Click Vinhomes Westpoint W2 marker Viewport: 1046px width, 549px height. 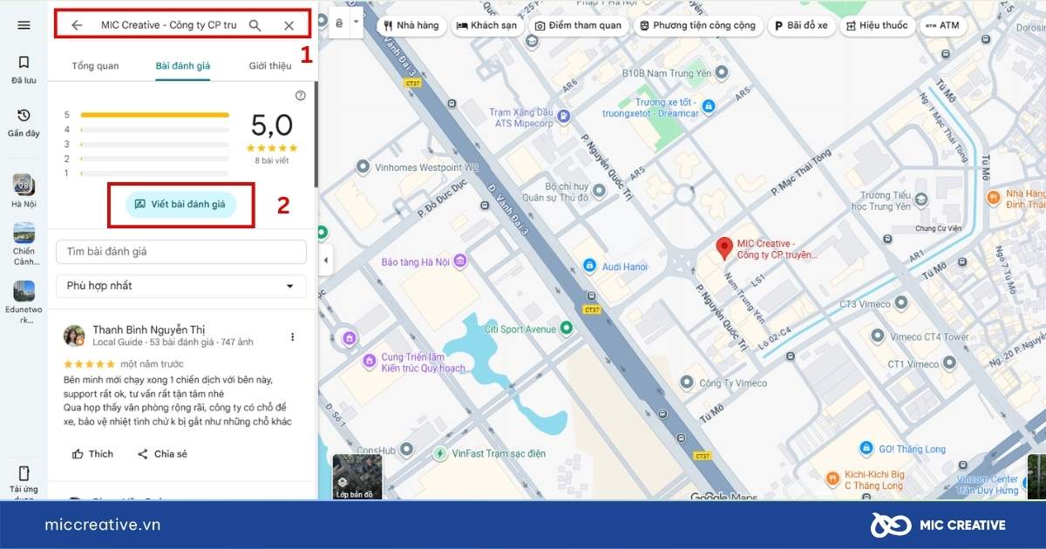363,166
